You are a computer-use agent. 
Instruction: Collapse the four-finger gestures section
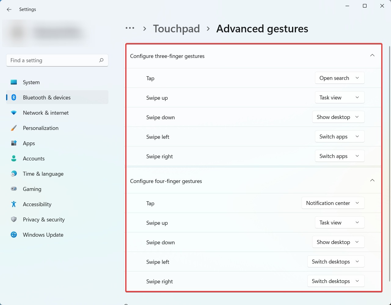[372, 181]
